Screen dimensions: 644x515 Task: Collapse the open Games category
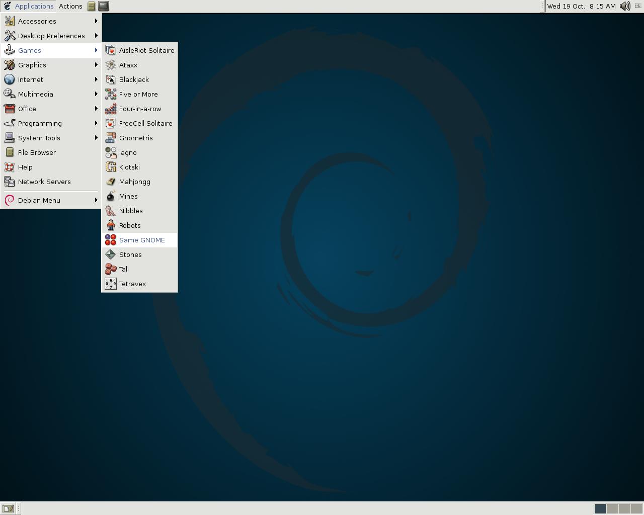click(51, 50)
